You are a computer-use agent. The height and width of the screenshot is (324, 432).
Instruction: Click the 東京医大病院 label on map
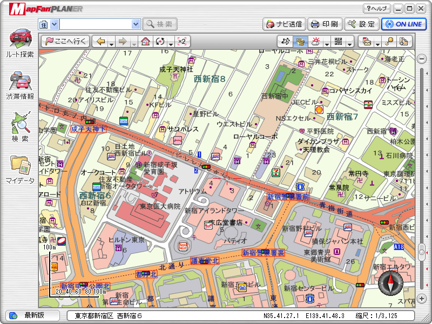coord(160,206)
